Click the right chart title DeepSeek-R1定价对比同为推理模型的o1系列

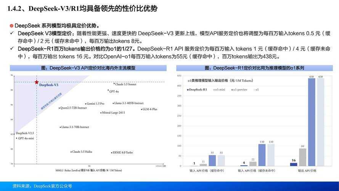pyautogui.click(x=254, y=68)
